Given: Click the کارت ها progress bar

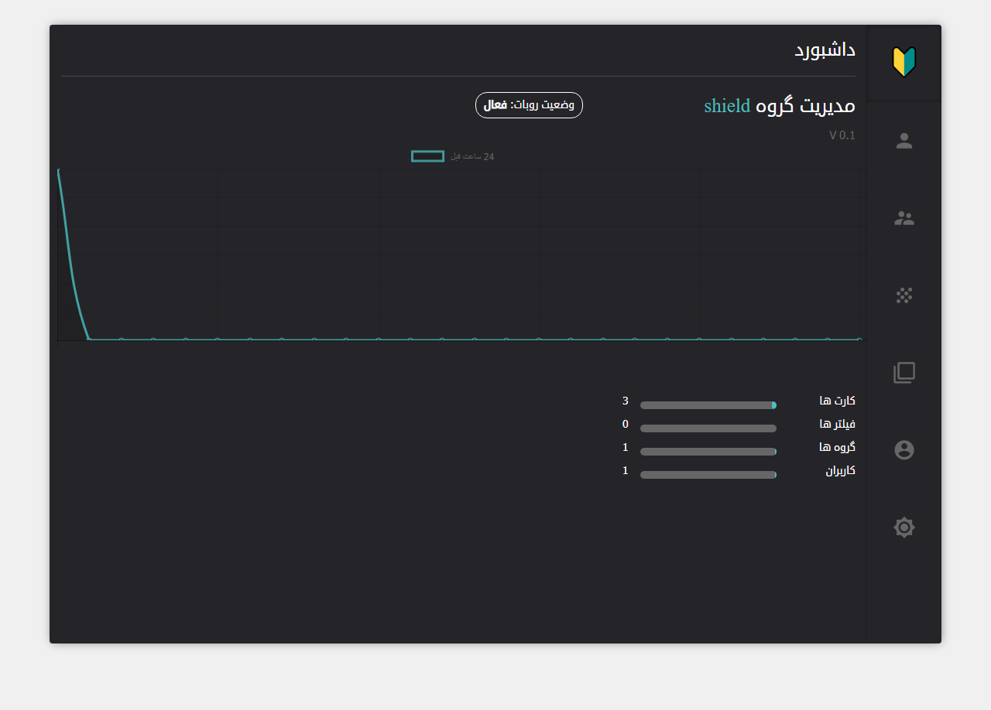Looking at the screenshot, I should coord(708,405).
